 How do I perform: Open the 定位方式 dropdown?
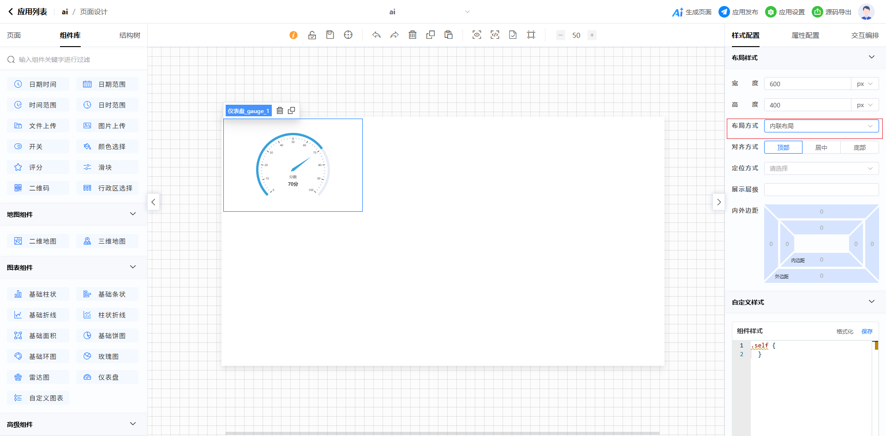point(821,168)
